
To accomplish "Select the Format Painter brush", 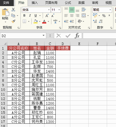I will click(x=13, y=21).
